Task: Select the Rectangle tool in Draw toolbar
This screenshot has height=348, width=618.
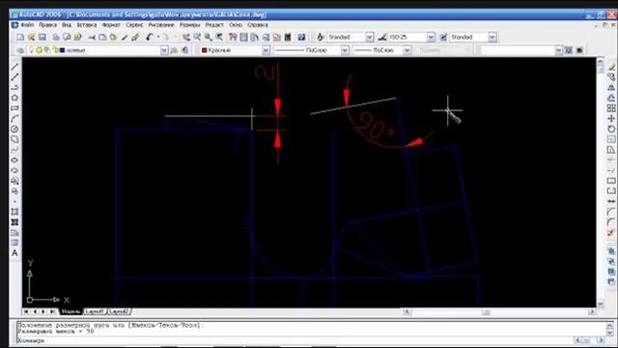Action: (x=14, y=107)
